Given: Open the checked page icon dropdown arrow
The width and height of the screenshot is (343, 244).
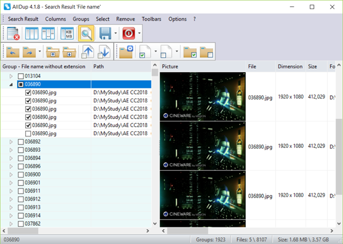Looking at the screenshot, I should tap(155, 52).
